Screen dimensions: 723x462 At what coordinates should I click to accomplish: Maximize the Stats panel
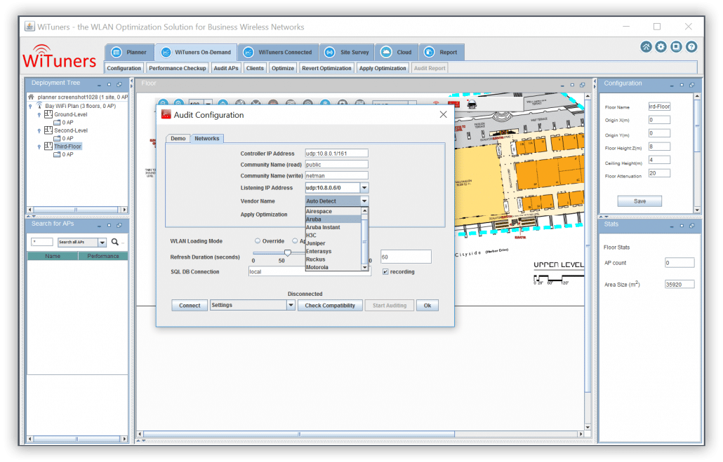pyautogui.click(x=682, y=226)
